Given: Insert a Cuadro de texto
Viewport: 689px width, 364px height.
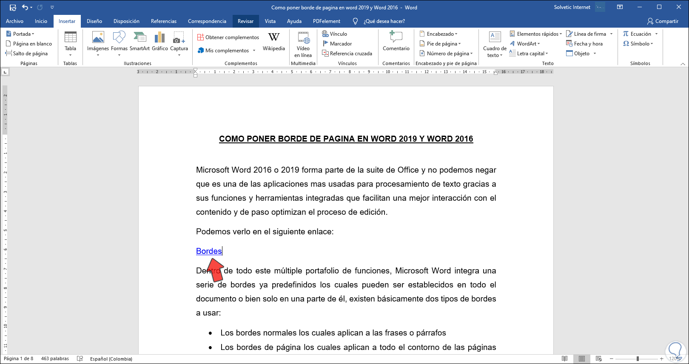Looking at the screenshot, I should pos(495,44).
